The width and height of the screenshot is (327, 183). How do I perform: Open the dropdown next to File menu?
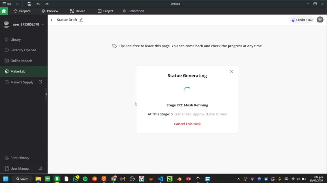(17, 4)
